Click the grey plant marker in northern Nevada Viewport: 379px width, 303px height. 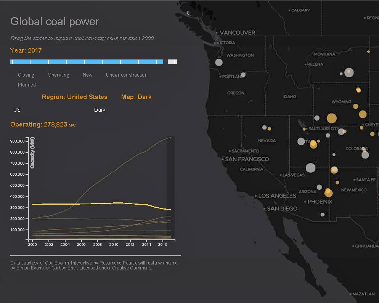[265, 127]
